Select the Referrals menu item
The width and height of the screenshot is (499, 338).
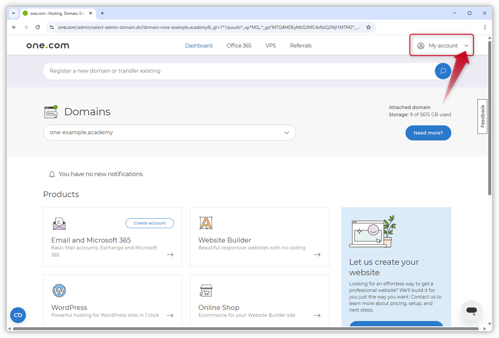click(x=301, y=46)
